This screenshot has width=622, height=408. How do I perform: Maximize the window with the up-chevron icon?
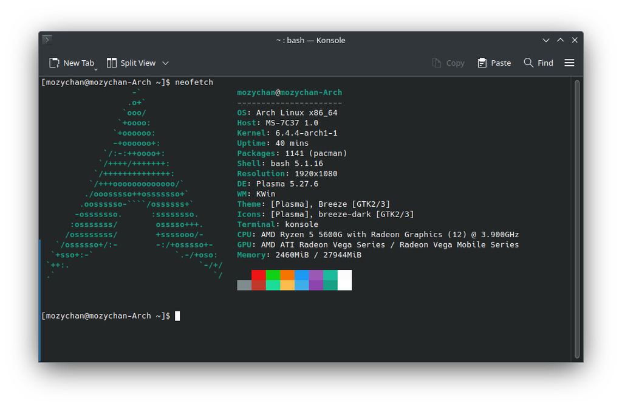[x=560, y=40]
